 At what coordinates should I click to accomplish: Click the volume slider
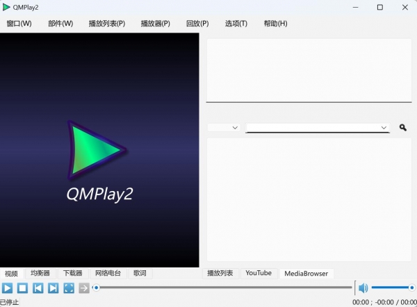tap(393, 288)
